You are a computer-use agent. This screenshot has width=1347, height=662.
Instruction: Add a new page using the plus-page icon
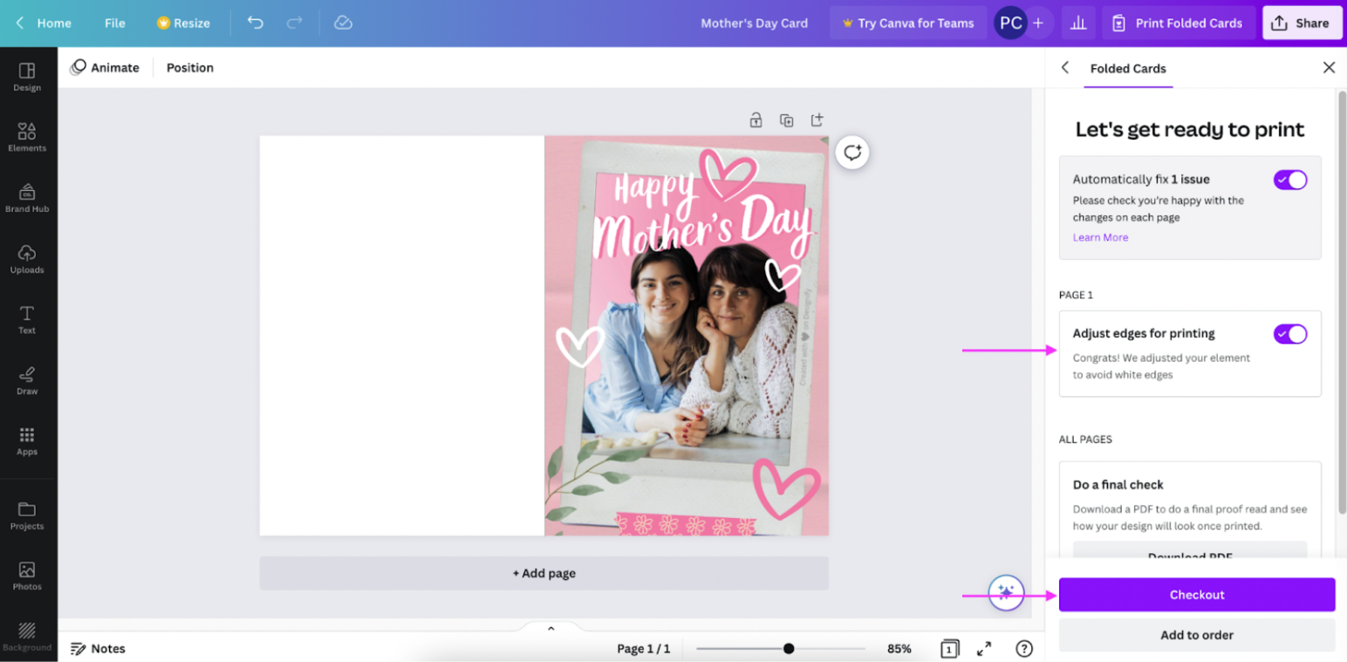tap(817, 120)
